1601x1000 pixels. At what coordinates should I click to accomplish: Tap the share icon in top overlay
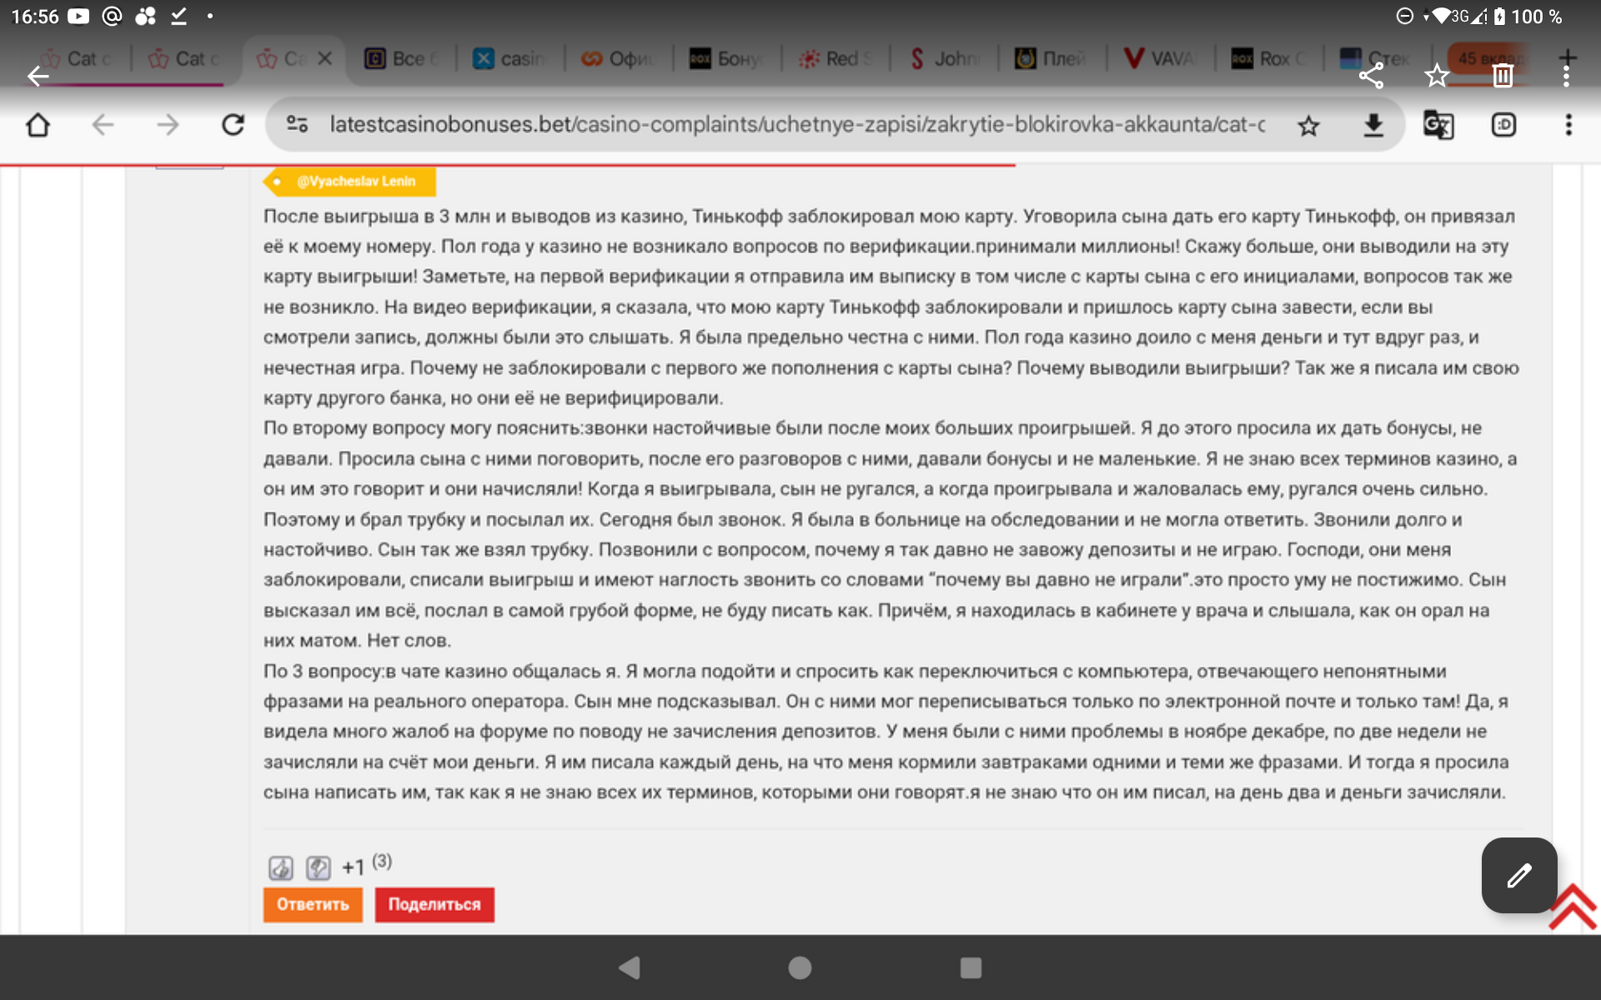[1371, 76]
